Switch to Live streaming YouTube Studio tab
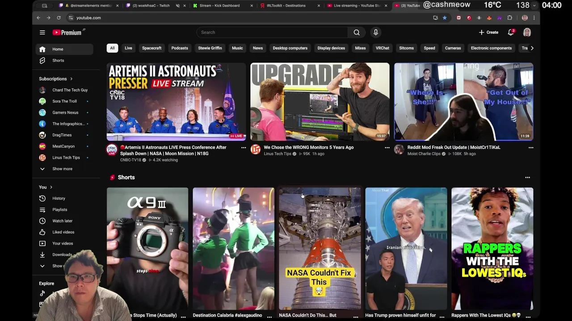The image size is (572, 321). (x=357, y=6)
